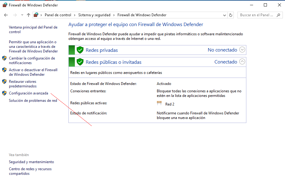Refresh the Control Panel page
The width and height of the screenshot is (285, 180).
tap(231, 15)
